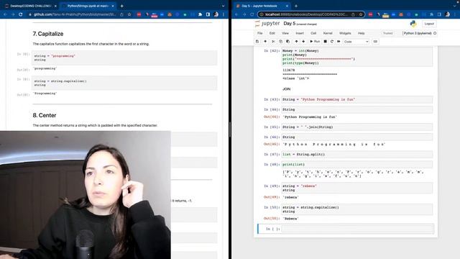
Task: Paste cells below in the Jupyter toolbar
Action: 287,42
